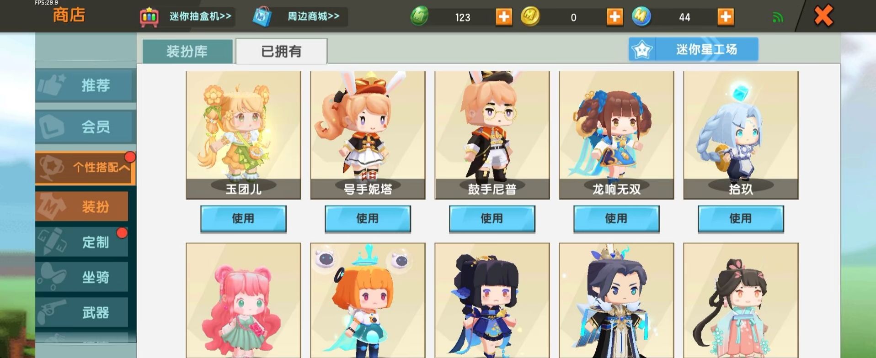Add gold coins with the plus button

[614, 17]
